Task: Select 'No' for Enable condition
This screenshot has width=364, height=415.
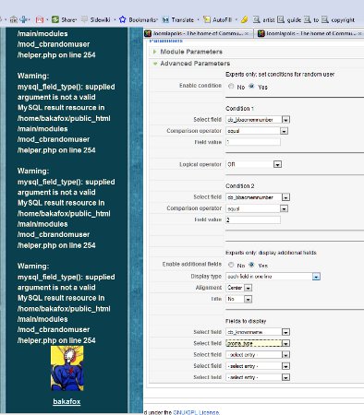Action: (231, 87)
